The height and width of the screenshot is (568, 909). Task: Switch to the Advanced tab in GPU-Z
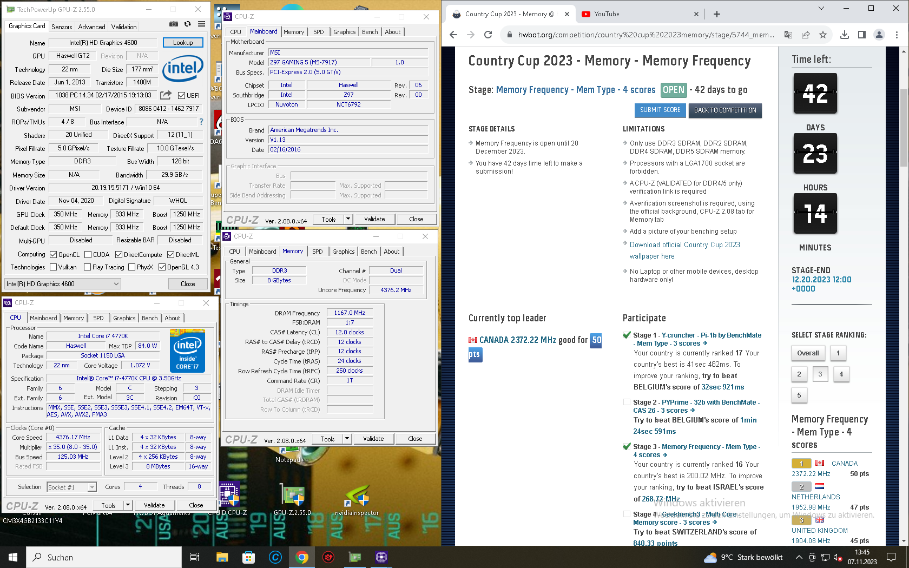tap(91, 27)
